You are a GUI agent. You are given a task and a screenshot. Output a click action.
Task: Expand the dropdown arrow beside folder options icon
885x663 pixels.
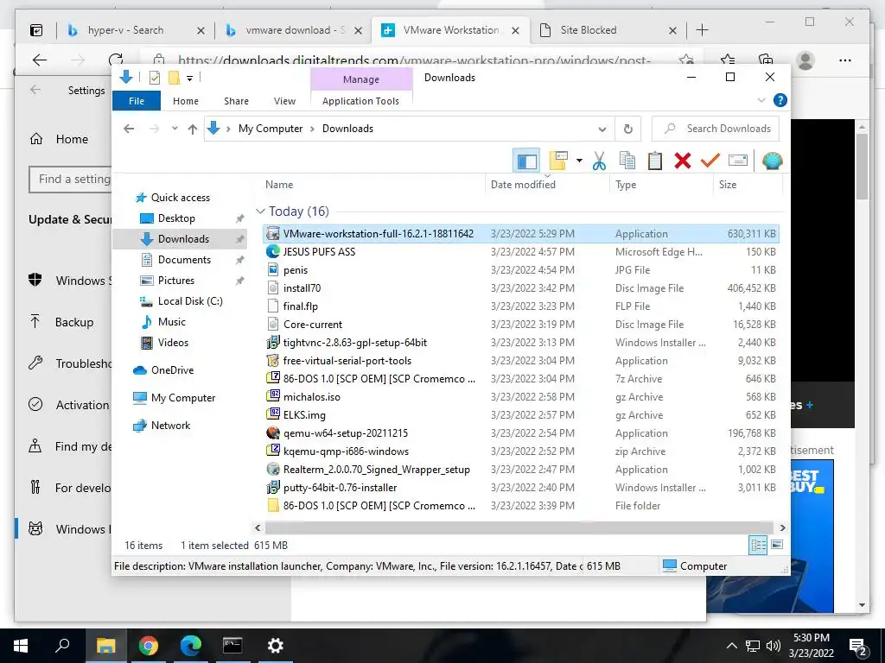click(579, 161)
